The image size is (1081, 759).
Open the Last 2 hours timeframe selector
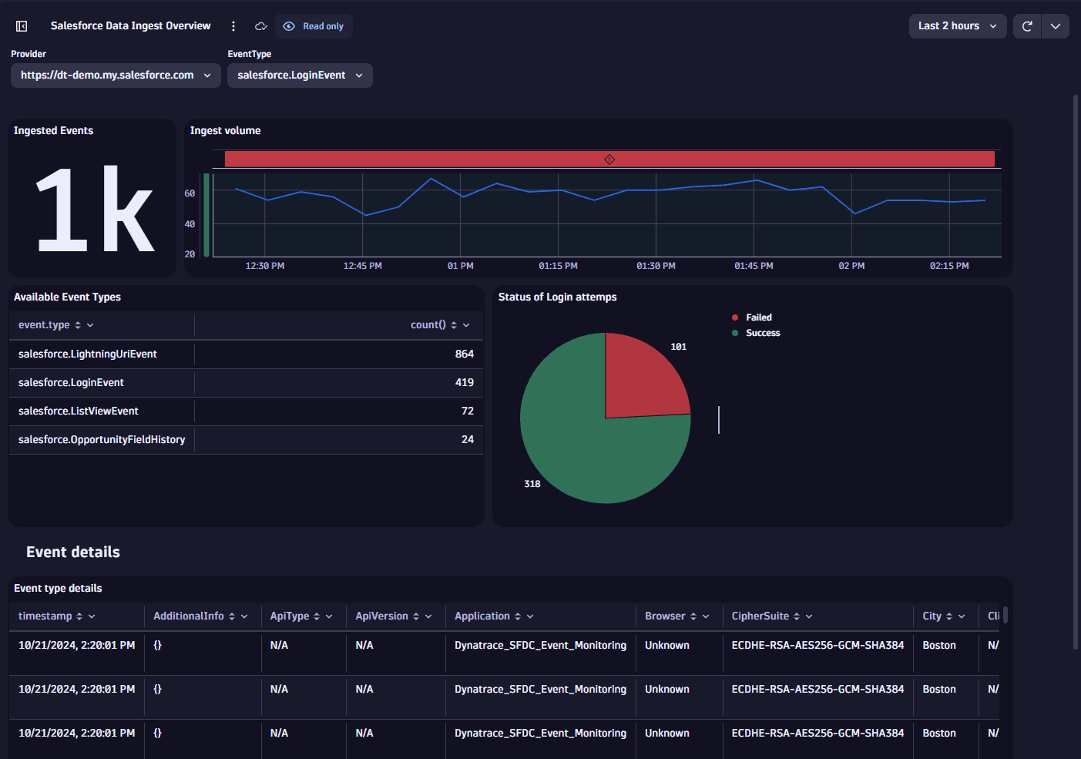click(958, 26)
